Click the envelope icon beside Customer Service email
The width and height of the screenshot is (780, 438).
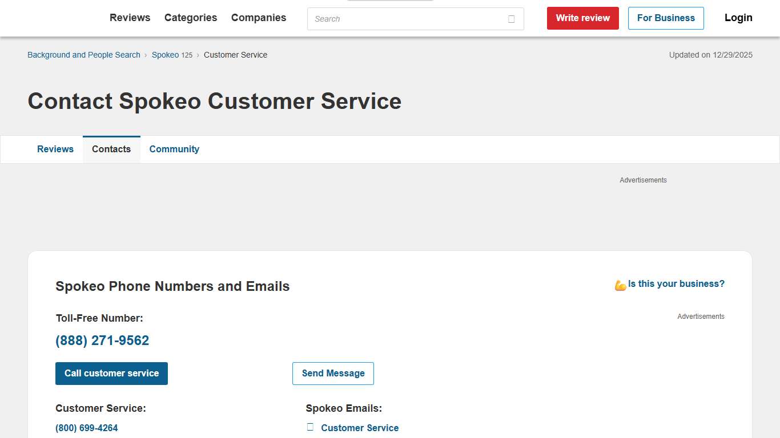point(309,427)
